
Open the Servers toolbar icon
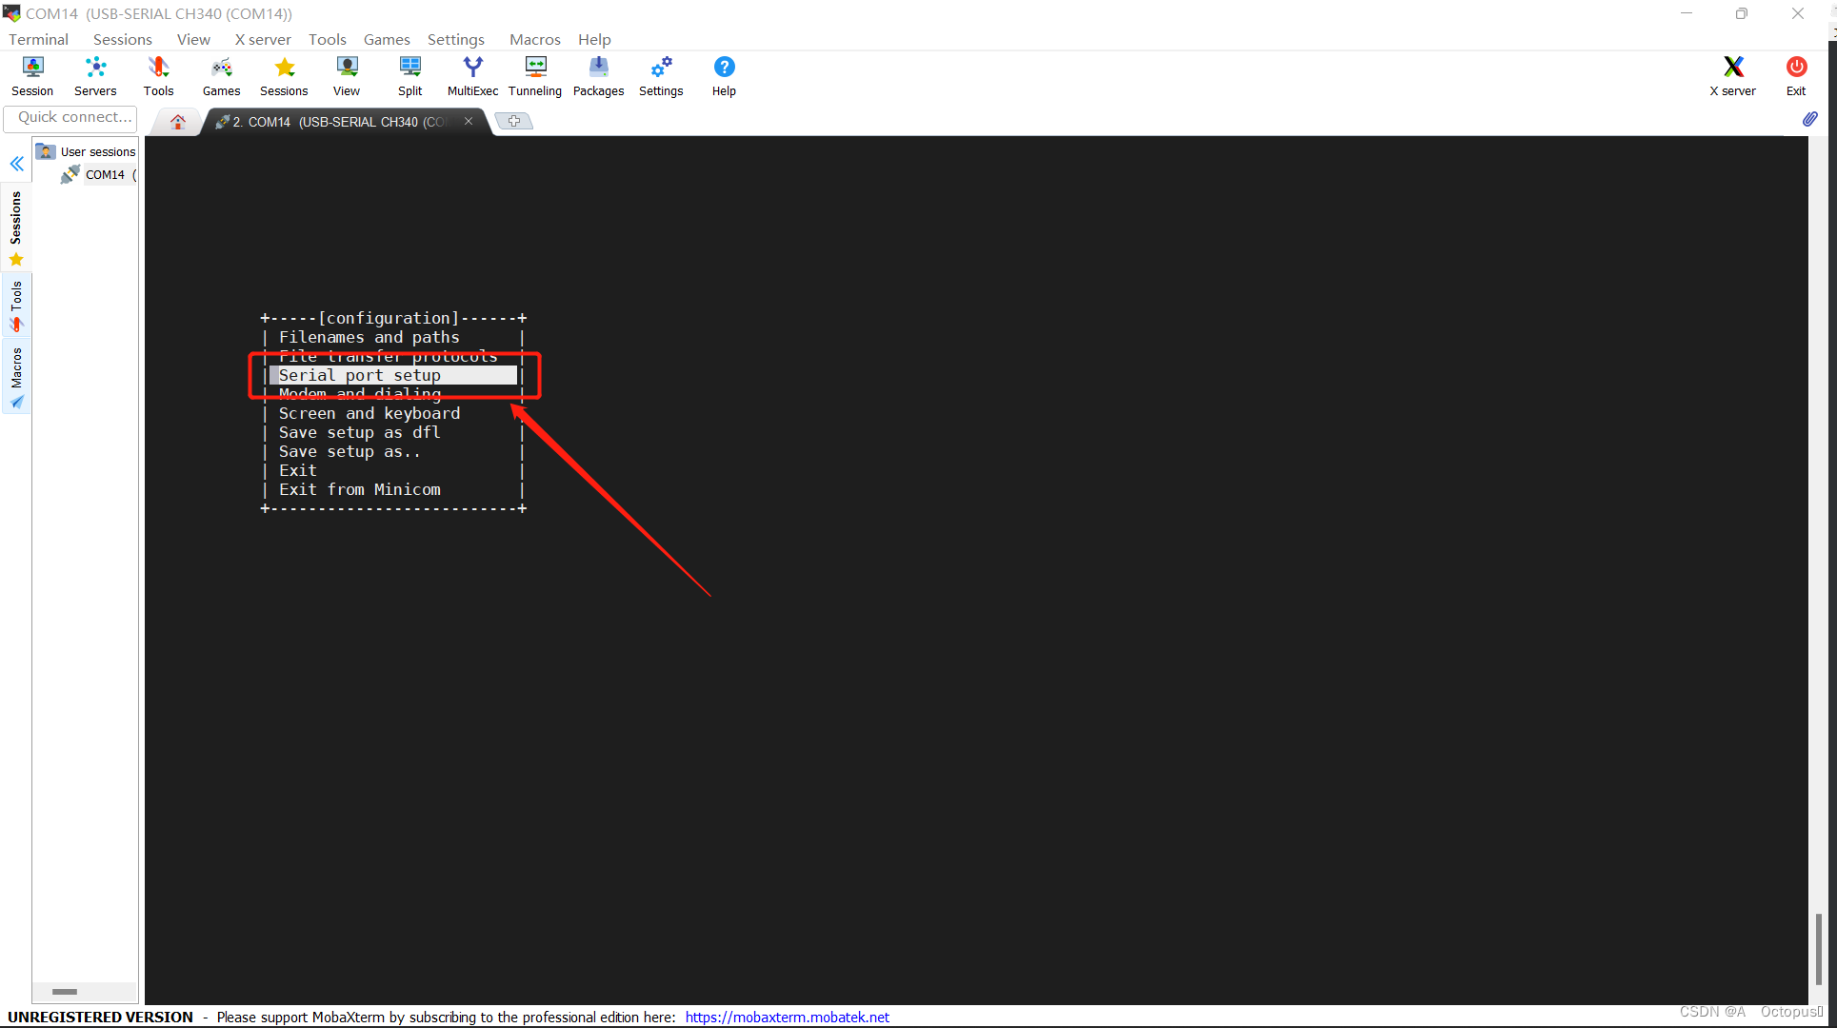tap(95, 76)
